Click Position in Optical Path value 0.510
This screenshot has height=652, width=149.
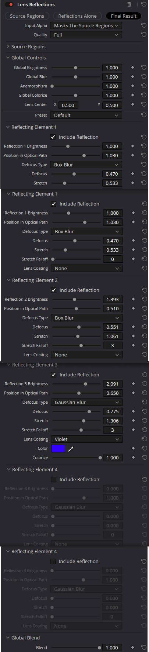[x=113, y=308]
